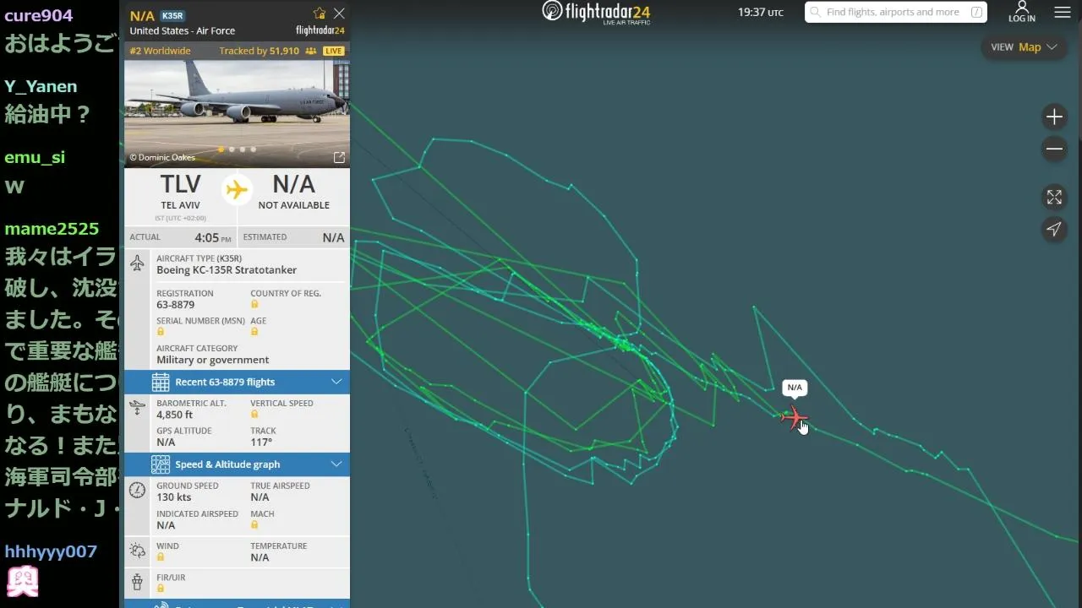
Task: Select the last photo carousel dot
Action: pyautogui.click(x=253, y=149)
